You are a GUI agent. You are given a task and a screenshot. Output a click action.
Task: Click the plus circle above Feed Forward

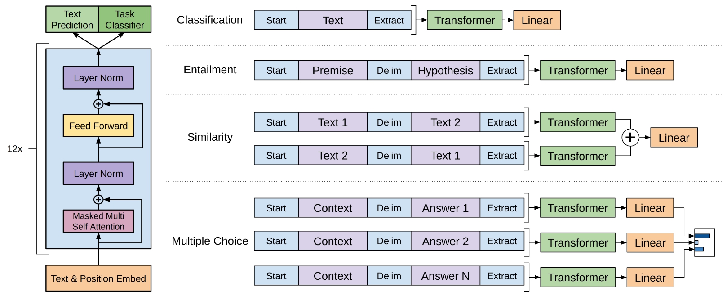(x=98, y=104)
